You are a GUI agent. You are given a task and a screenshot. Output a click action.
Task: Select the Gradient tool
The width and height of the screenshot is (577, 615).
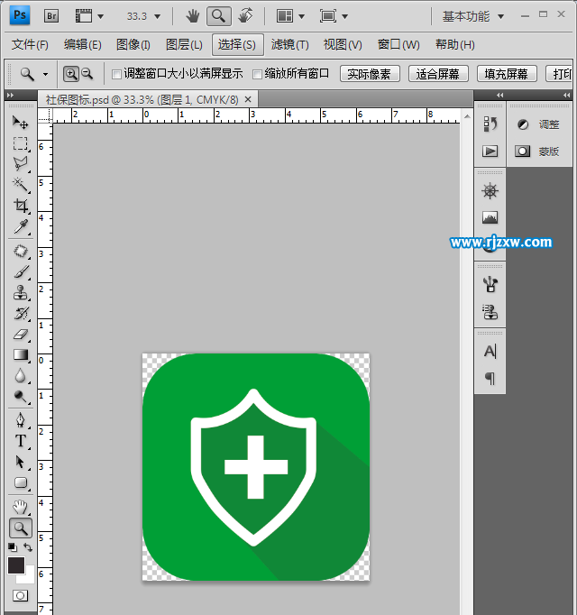pyautogui.click(x=21, y=355)
